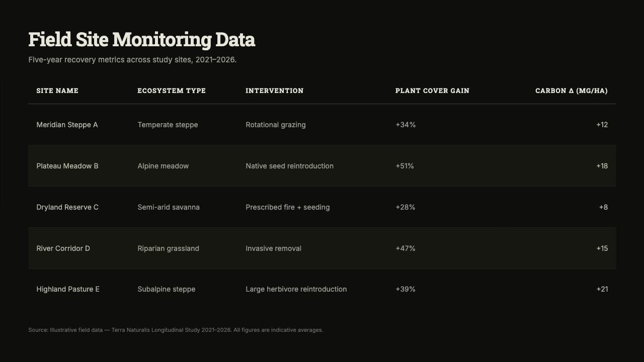Image resolution: width=644 pixels, height=362 pixels.
Task: Select the Carbon Δ (MG/HA) header
Action: click(572, 91)
